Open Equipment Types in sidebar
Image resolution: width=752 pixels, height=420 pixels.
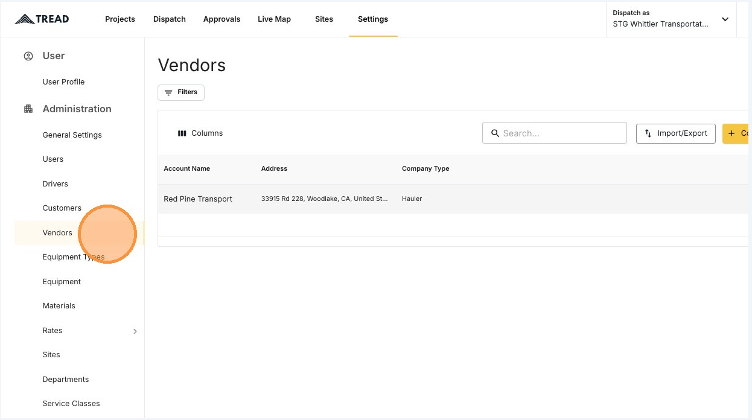pyautogui.click(x=74, y=257)
